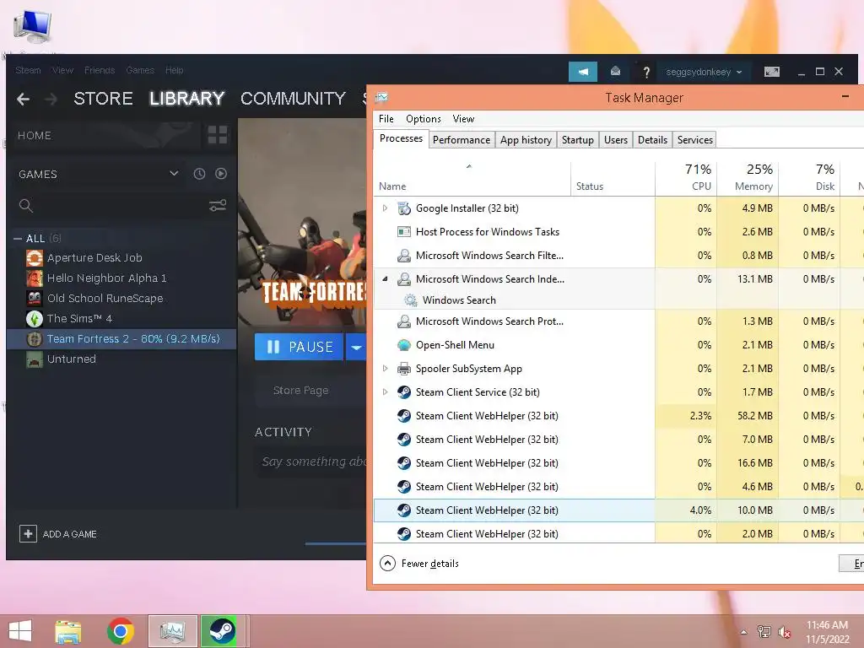This screenshot has height=648, width=864.
Task: Switch to the Services tab
Action: (695, 140)
